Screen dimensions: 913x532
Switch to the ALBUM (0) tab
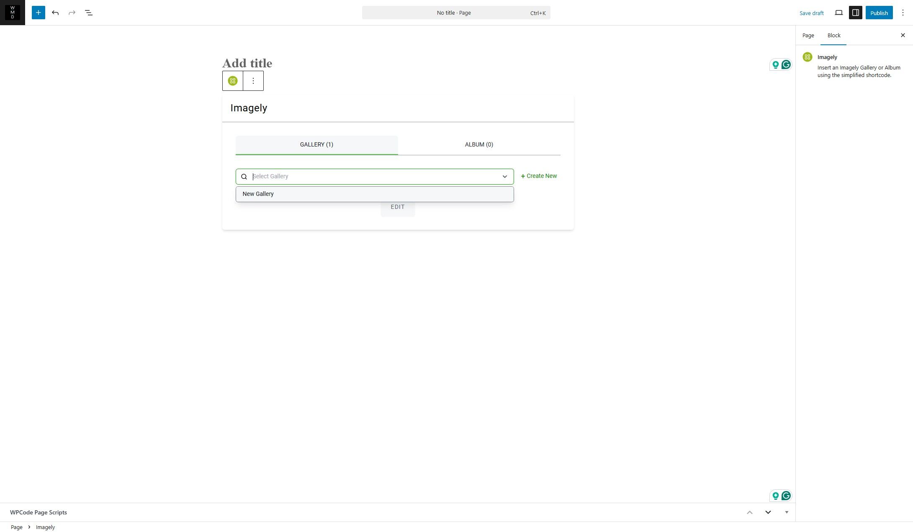pos(479,145)
